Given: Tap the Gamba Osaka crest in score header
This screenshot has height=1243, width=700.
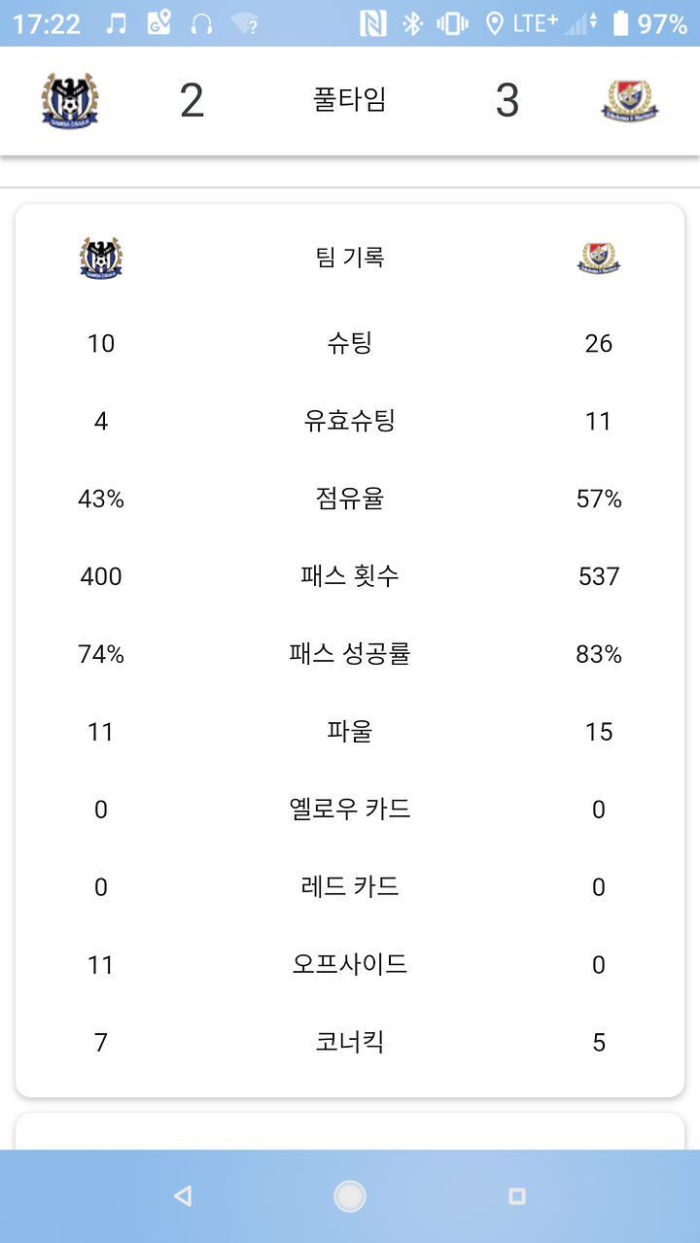Looking at the screenshot, I should point(70,100).
